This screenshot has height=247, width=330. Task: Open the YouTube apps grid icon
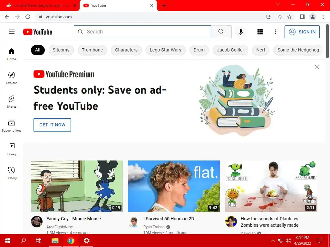click(x=260, y=32)
